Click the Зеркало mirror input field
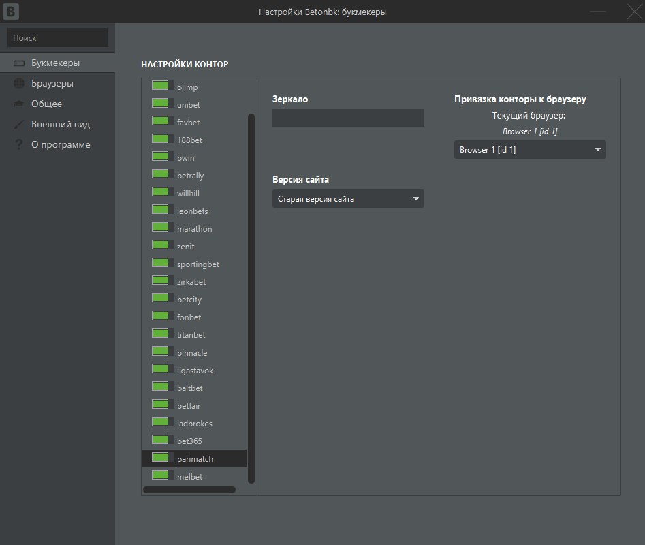The height and width of the screenshot is (545, 645). [x=348, y=118]
